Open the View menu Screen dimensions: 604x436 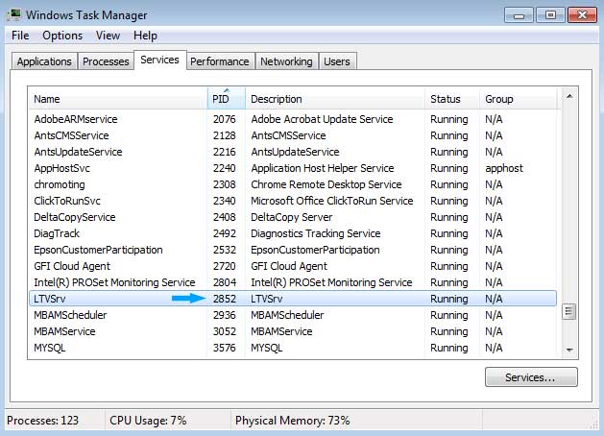coord(108,36)
